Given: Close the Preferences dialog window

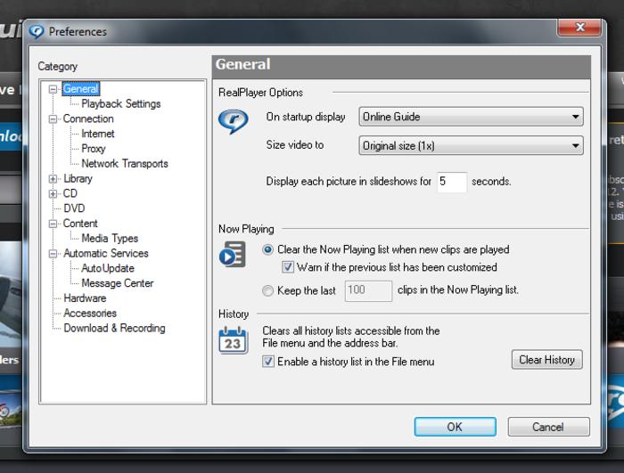Looking at the screenshot, I should point(581,29).
